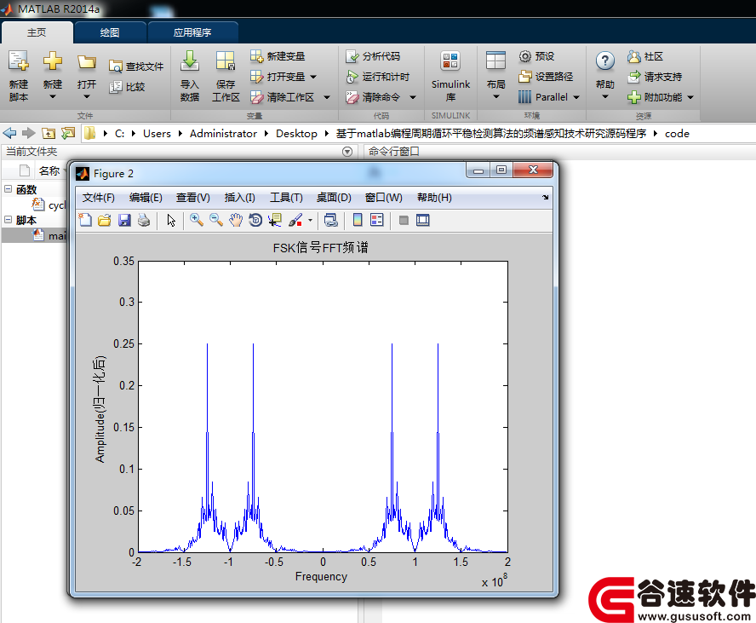Open Simulink library
Screen dimensions: 756x623
point(451,76)
